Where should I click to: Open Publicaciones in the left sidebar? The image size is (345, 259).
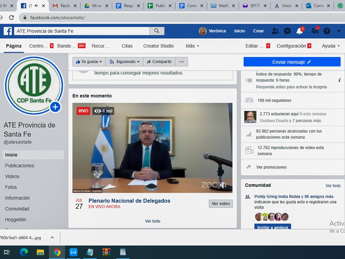click(x=19, y=166)
